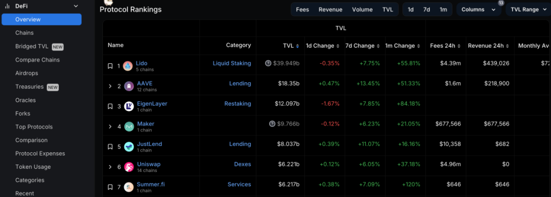The height and width of the screenshot is (197, 551).
Task: Open Token Usage page
Action: click(x=33, y=167)
